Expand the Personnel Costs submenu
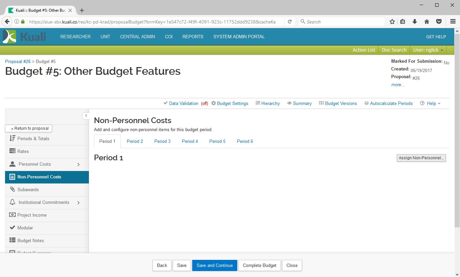460x277 pixels. point(79,164)
